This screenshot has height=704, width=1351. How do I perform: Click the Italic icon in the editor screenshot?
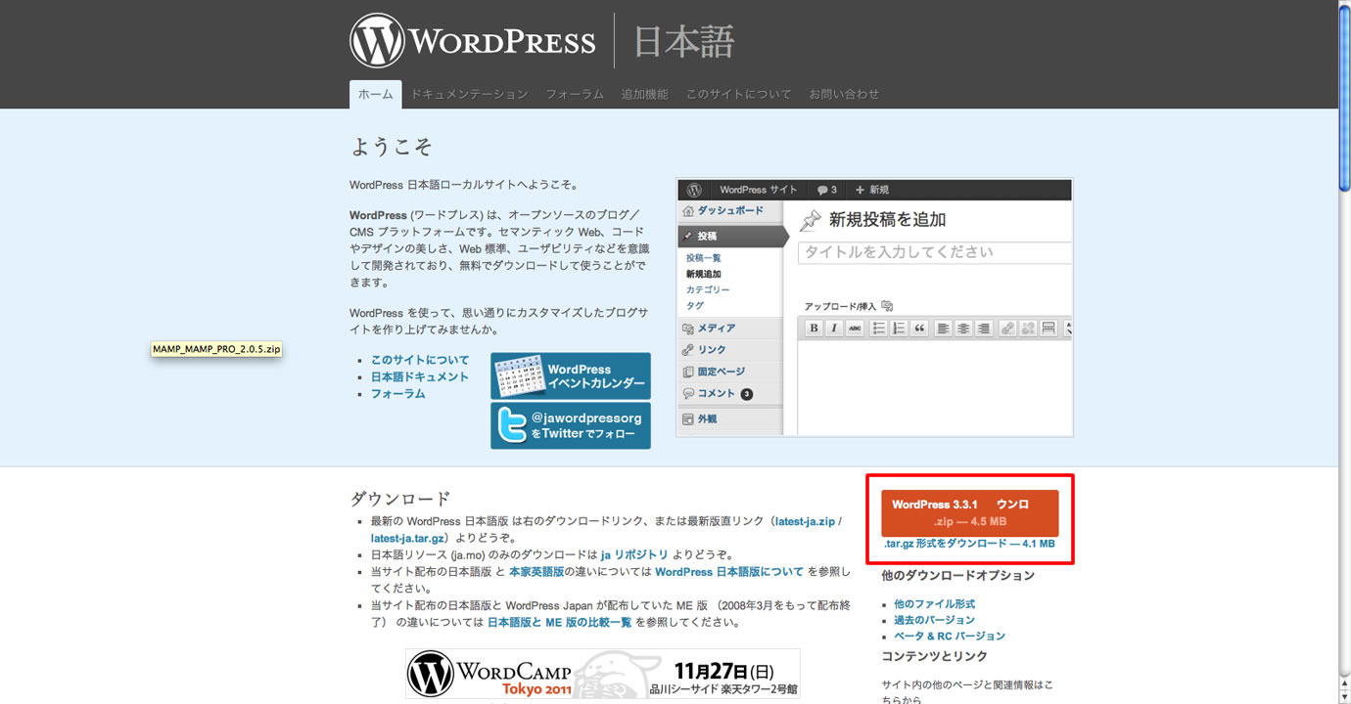point(834,329)
